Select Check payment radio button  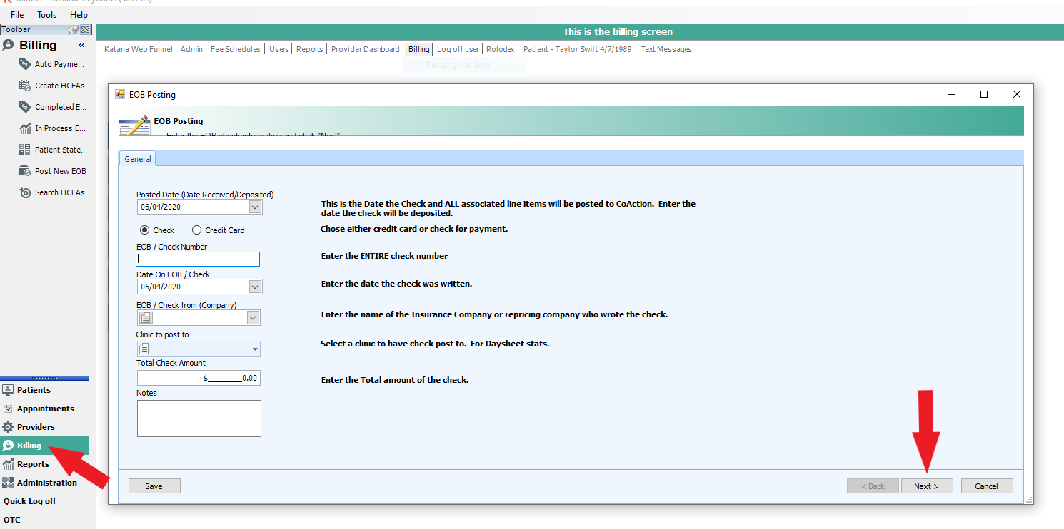144,230
